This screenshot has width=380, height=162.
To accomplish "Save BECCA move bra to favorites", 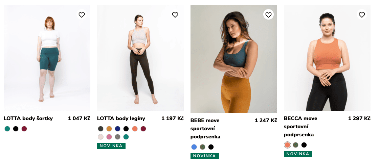I will tap(362, 15).
